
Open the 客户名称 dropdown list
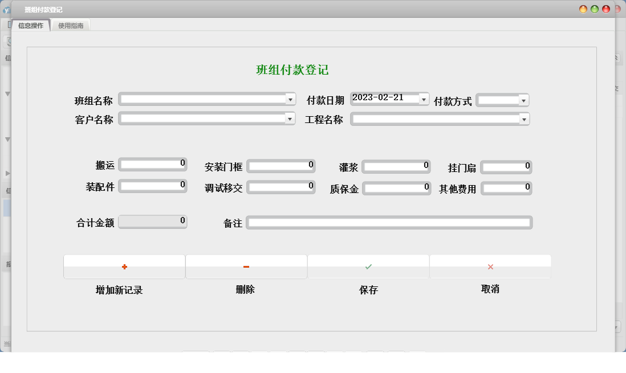coord(290,119)
